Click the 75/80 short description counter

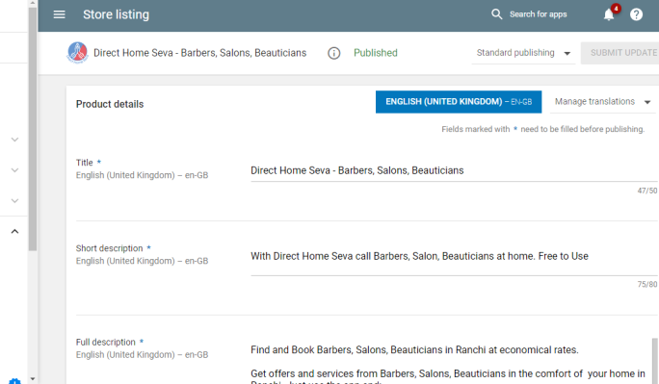647,285
